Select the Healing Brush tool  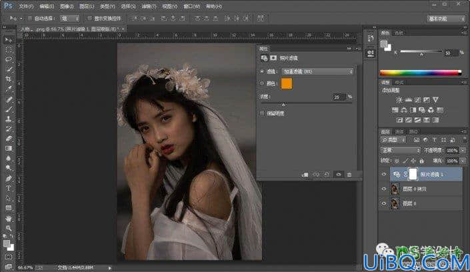click(x=9, y=99)
